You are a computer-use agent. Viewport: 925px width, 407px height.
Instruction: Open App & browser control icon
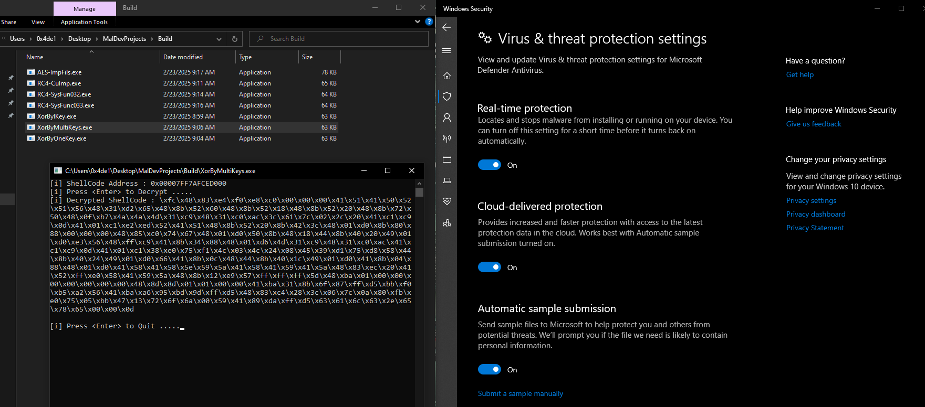tap(447, 159)
